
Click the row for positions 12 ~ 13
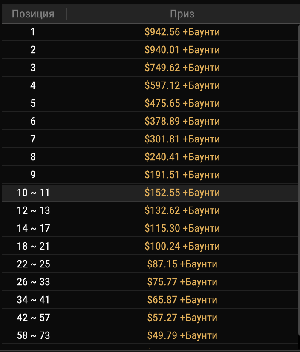[150, 210]
